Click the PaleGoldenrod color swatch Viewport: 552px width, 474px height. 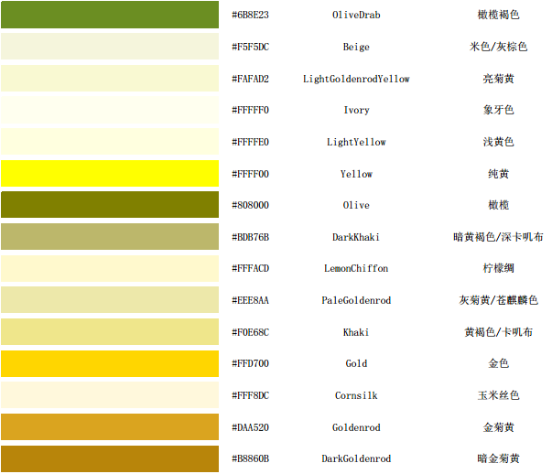(110, 300)
